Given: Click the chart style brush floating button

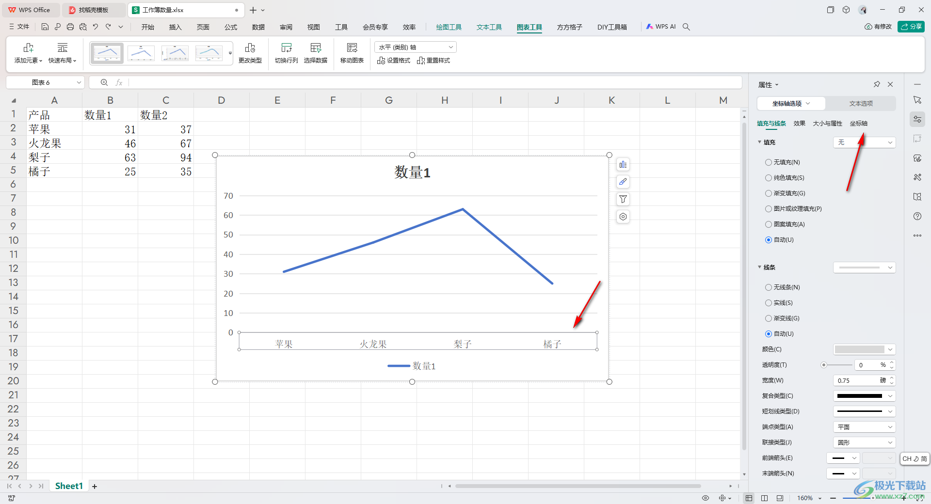Looking at the screenshot, I should (x=623, y=182).
